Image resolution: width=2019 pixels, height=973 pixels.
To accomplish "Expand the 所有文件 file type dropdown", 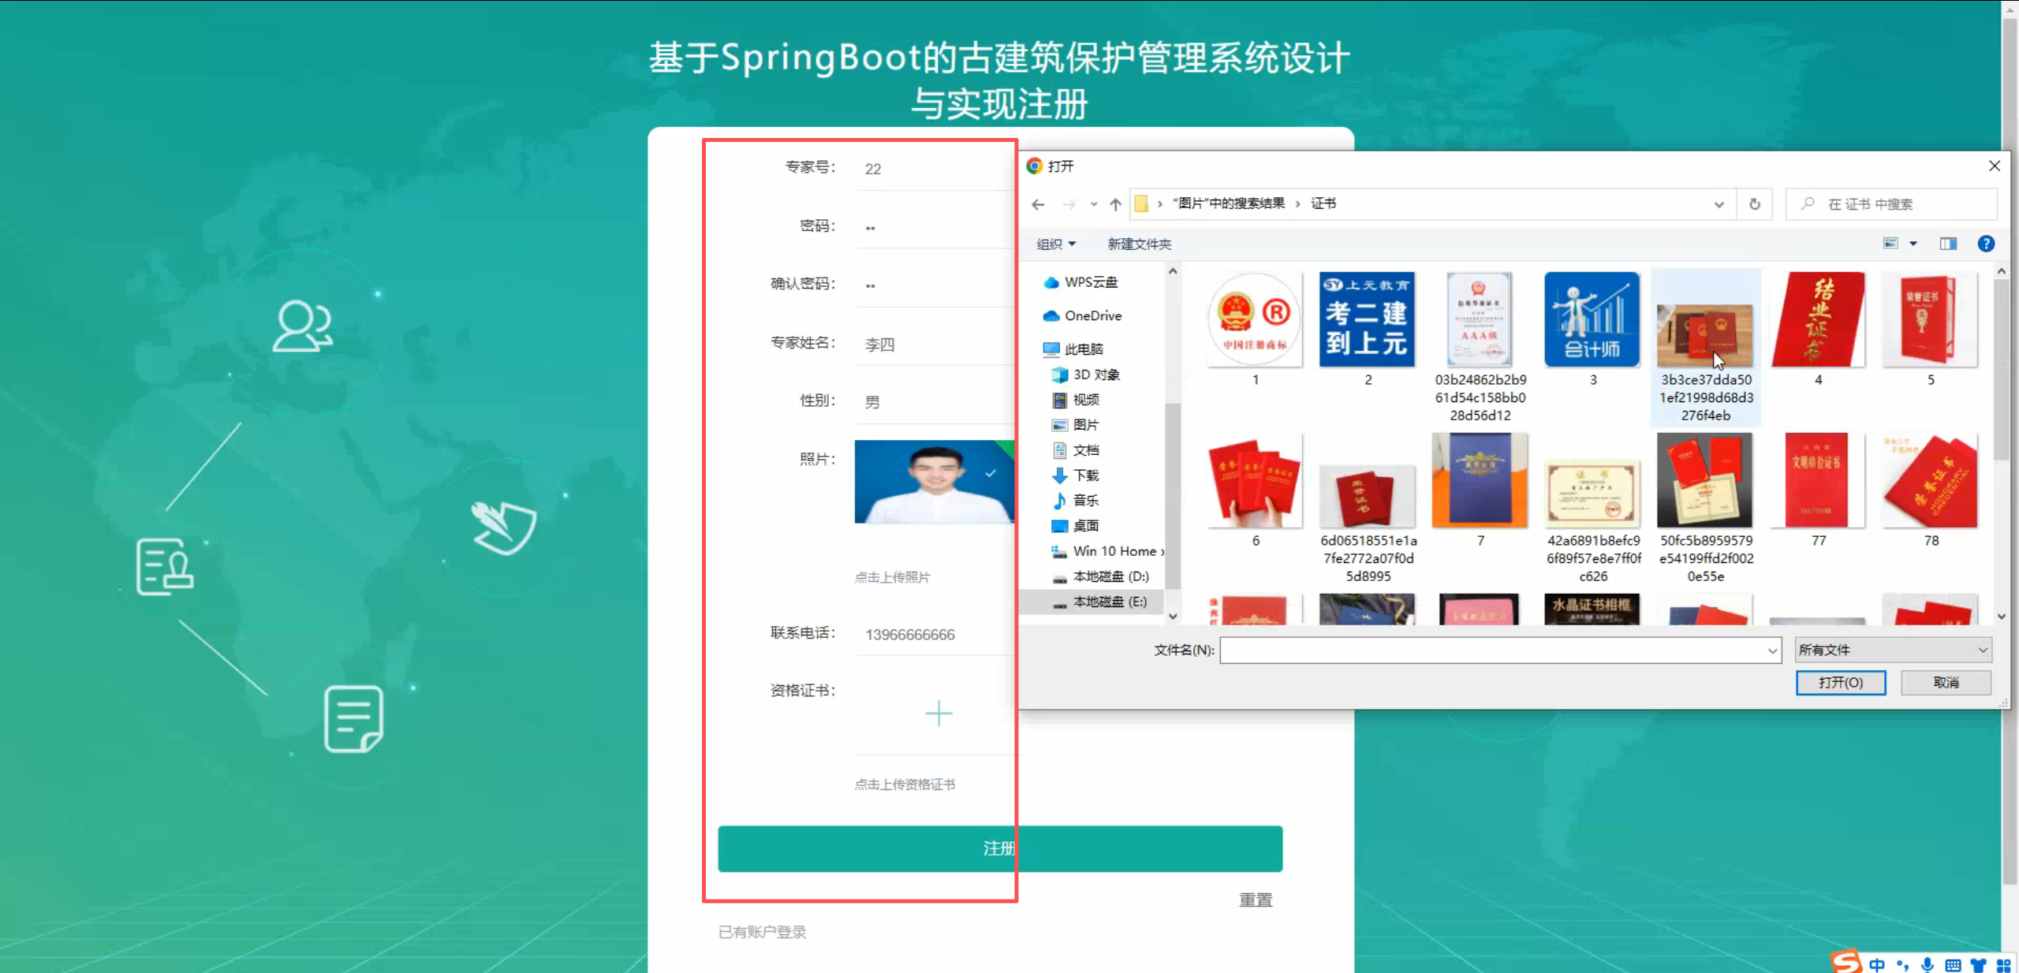I will (1893, 650).
